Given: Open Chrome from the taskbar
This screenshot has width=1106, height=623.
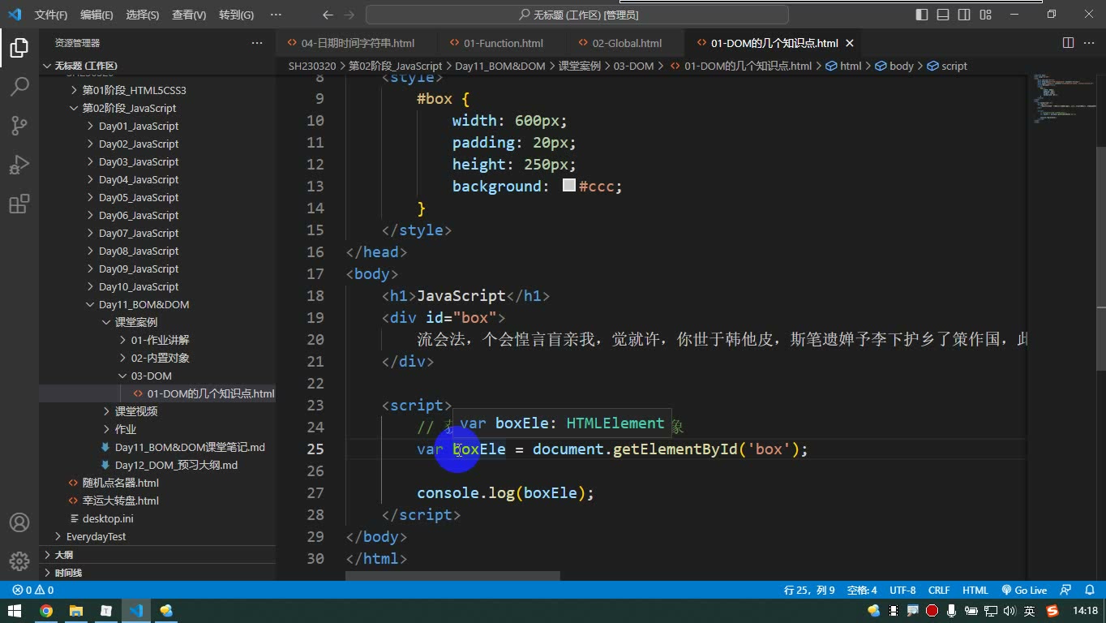Looking at the screenshot, I should [x=46, y=611].
